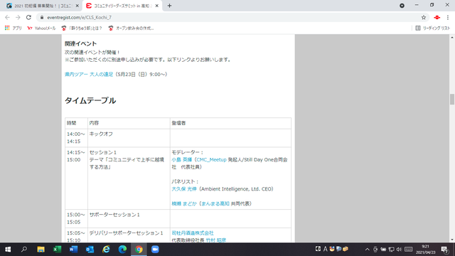
Task: Open the 竹村 昭彦 profile link
Action: click(216, 240)
